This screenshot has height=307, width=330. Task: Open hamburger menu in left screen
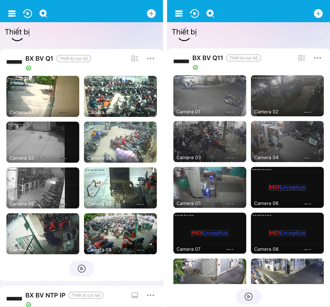point(12,14)
